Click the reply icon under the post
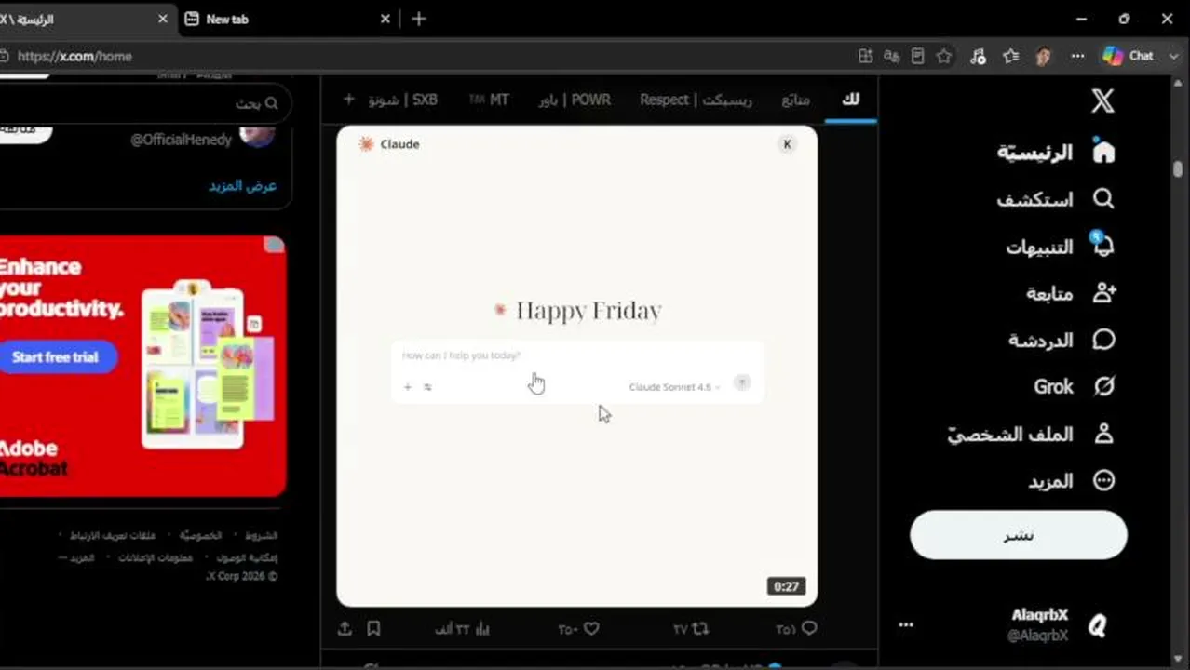This screenshot has width=1190, height=670. [809, 629]
